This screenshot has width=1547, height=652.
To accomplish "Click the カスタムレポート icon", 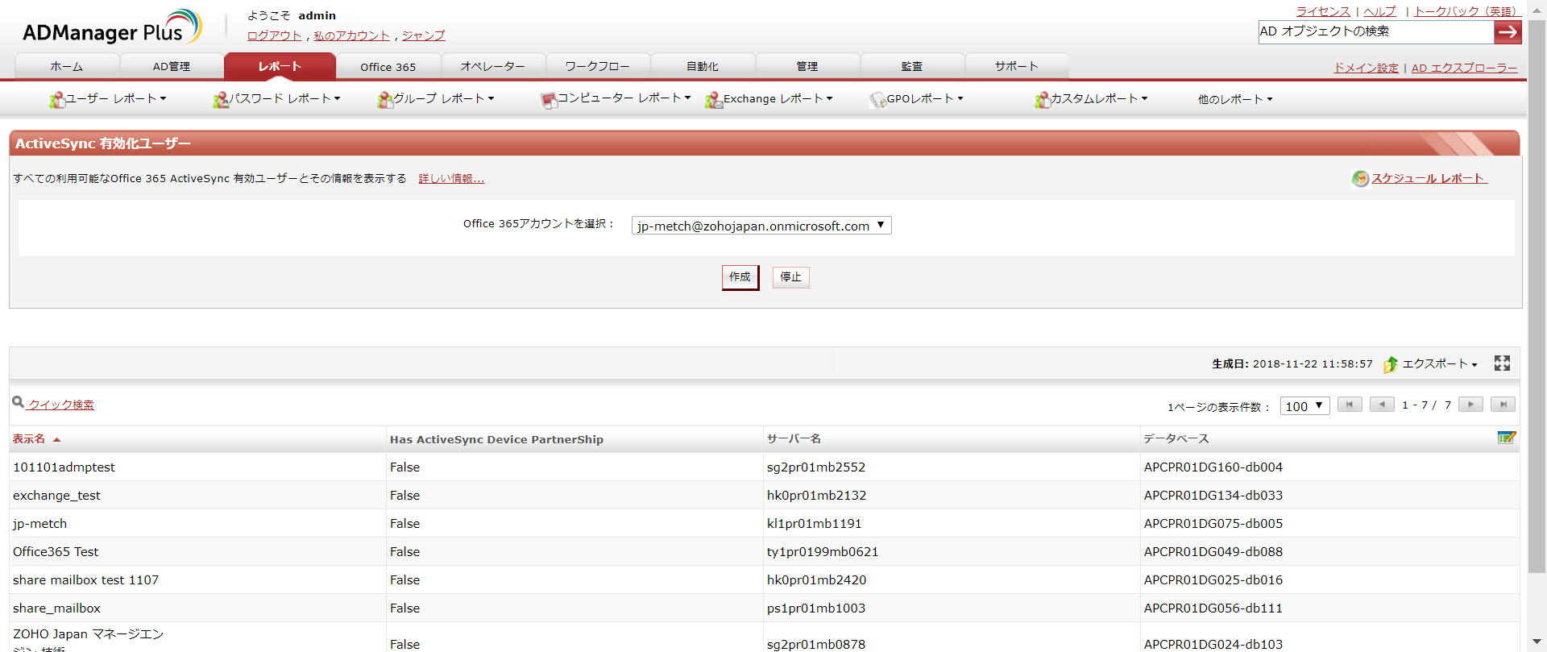I will point(1043,100).
